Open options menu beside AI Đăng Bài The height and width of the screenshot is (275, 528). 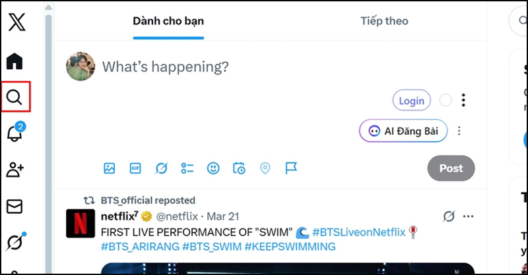click(x=459, y=131)
